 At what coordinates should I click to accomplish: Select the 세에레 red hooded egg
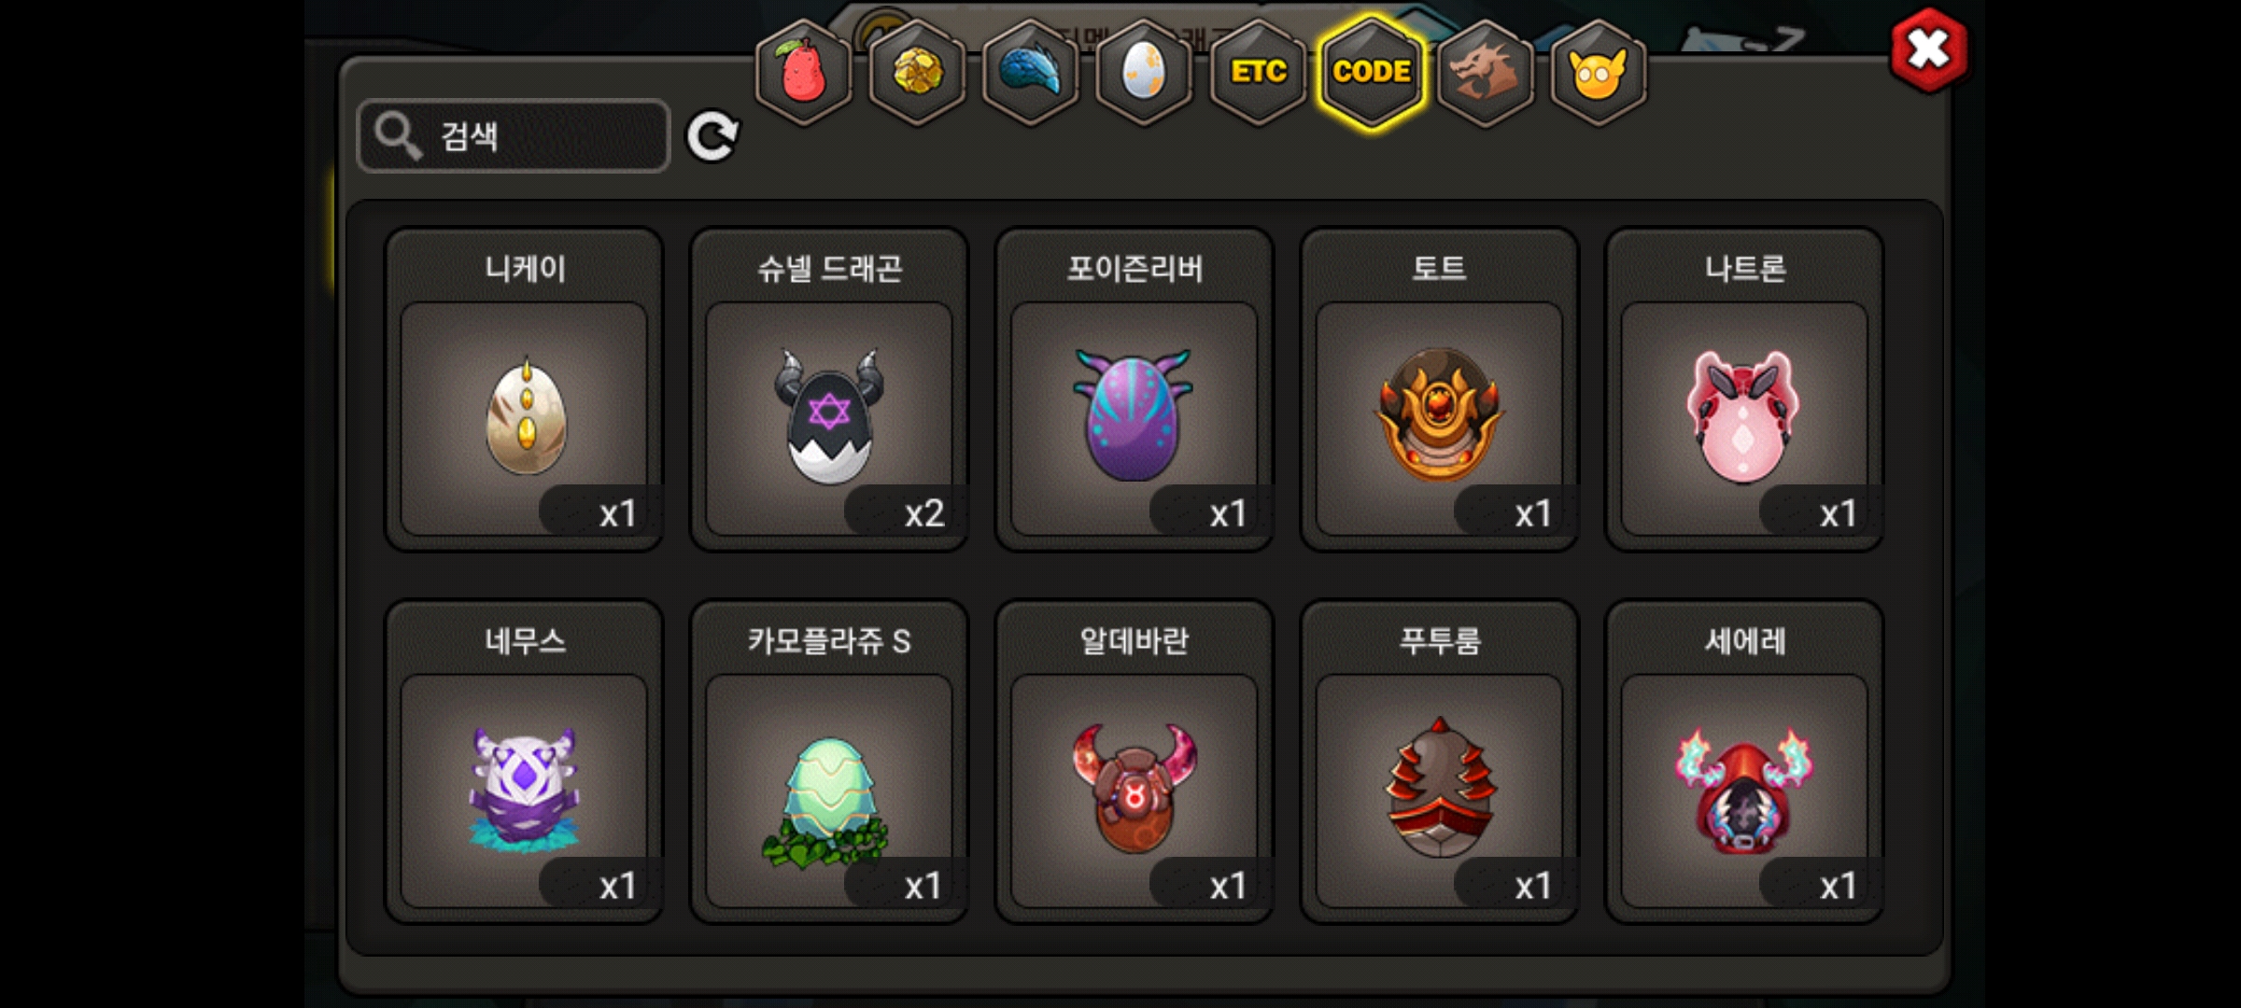coord(1744,762)
